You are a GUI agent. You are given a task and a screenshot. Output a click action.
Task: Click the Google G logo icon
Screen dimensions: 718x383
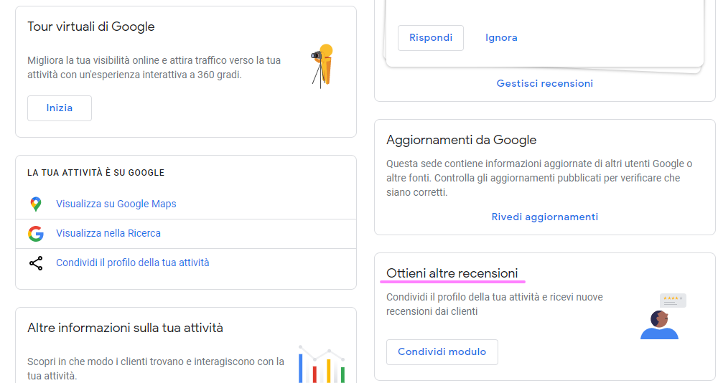pyautogui.click(x=36, y=234)
